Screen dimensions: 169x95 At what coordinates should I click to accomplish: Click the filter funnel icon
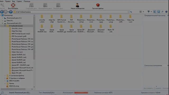(x=148, y=12)
